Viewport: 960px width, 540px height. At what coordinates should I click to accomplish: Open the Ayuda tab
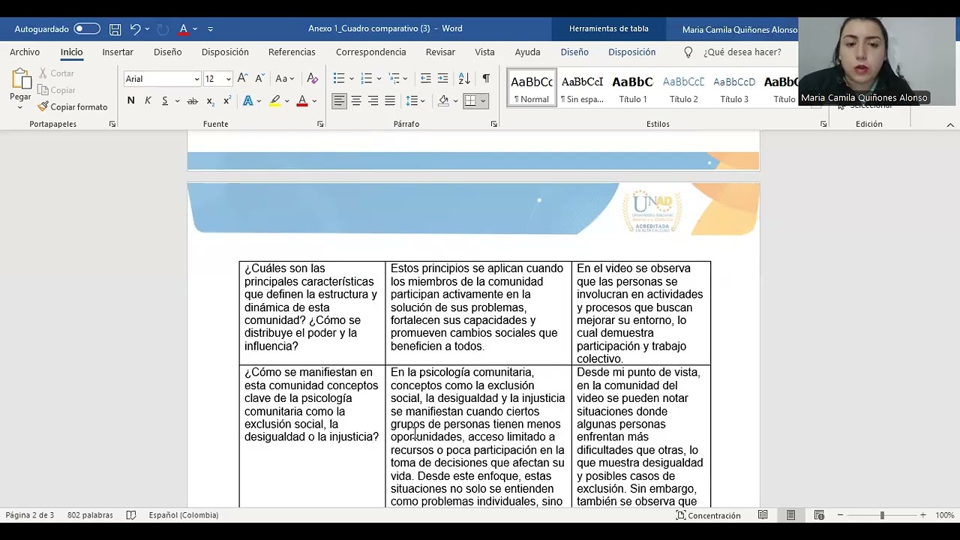pos(527,52)
